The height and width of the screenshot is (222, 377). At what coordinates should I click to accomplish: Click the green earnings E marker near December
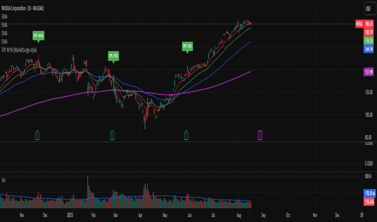37,135
